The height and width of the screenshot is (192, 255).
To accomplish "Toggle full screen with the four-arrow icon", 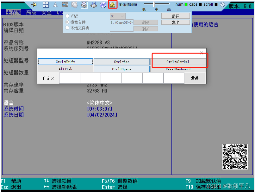I will coord(46,4).
